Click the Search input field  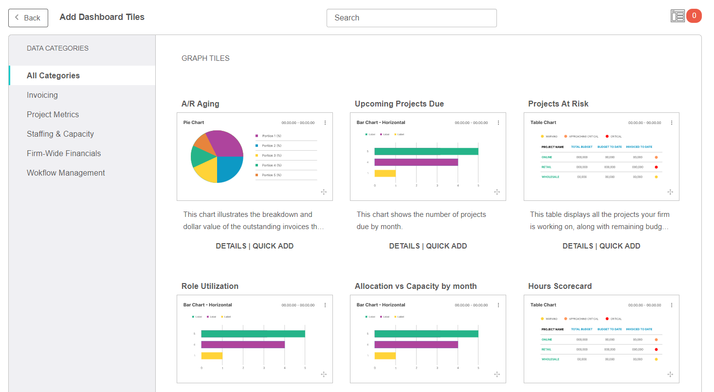411,18
